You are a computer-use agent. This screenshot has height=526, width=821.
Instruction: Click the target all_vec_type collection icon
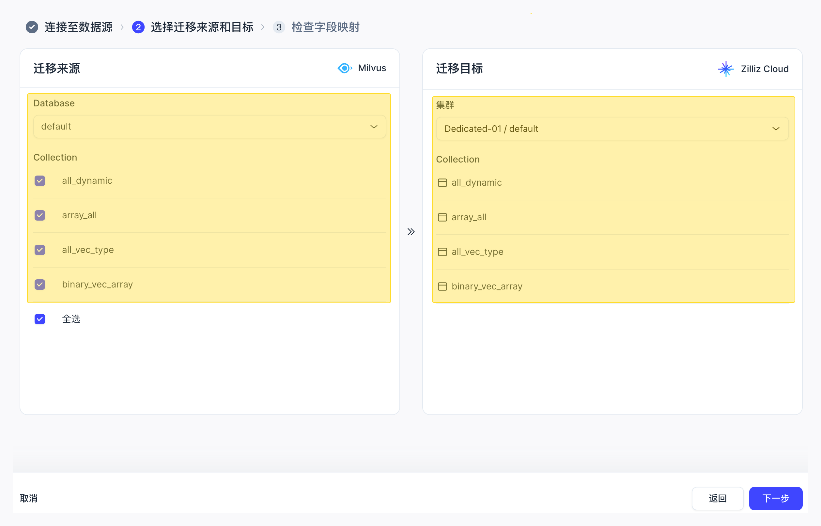click(x=442, y=252)
